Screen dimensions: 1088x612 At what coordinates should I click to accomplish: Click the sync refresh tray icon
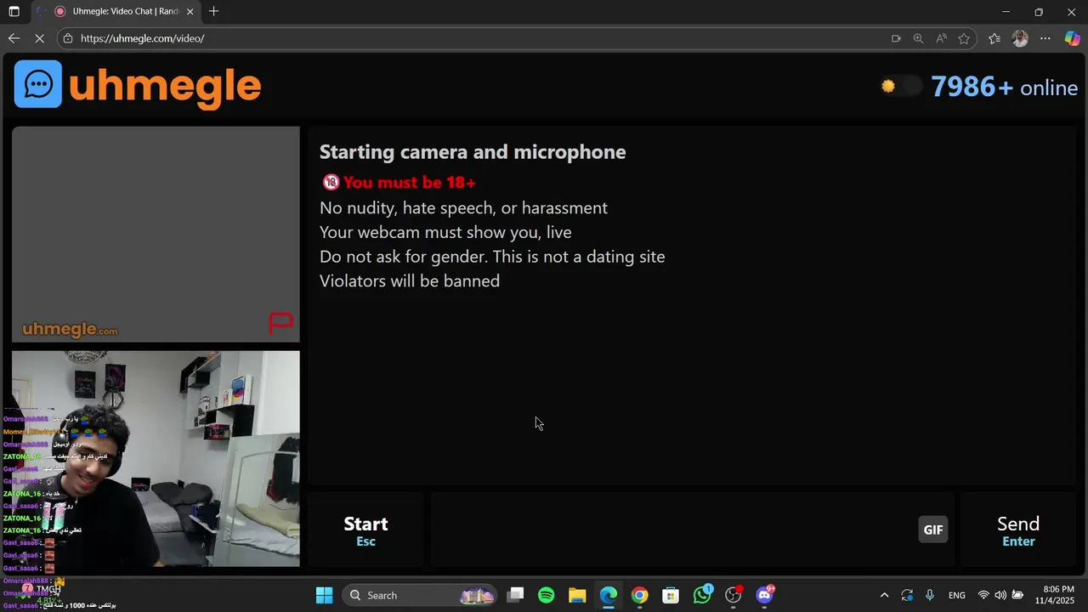[907, 595]
